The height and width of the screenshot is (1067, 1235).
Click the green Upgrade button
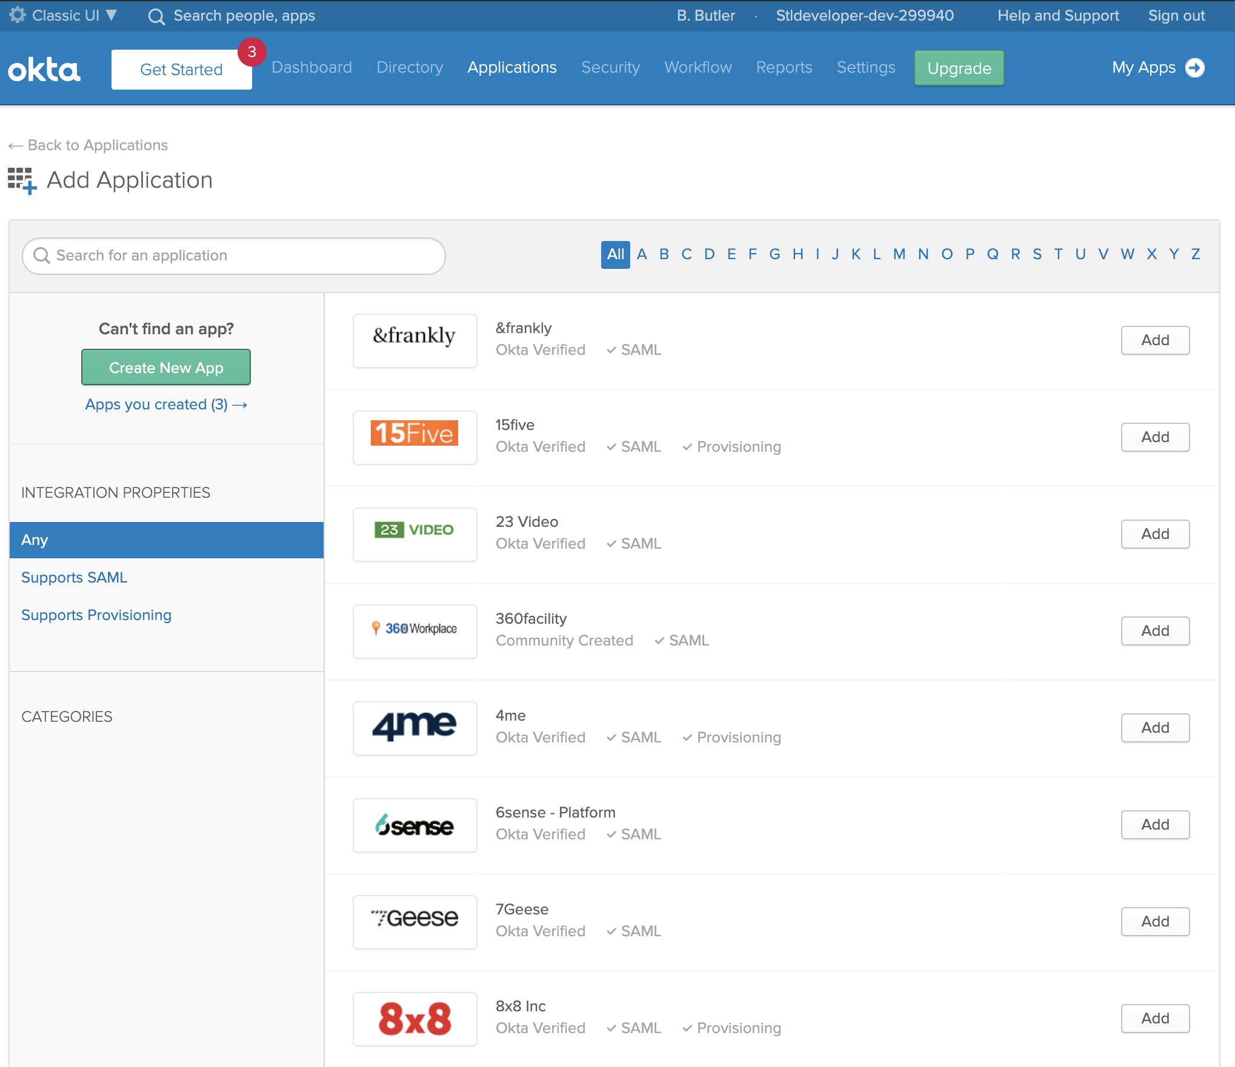(959, 68)
